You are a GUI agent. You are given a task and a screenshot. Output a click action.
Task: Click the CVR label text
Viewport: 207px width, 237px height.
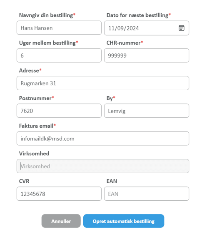coord(24,181)
